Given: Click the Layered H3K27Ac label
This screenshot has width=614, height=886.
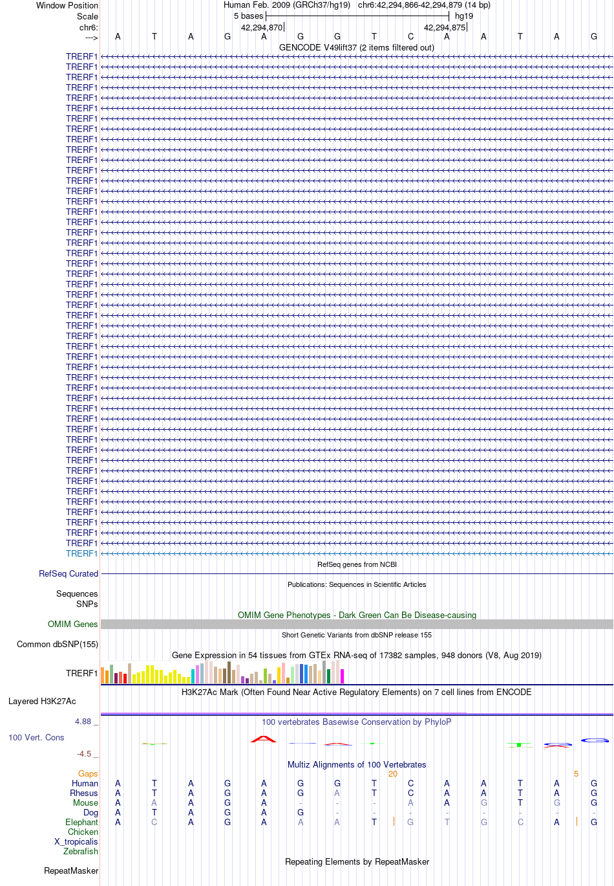Looking at the screenshot, I should [42, 701].
